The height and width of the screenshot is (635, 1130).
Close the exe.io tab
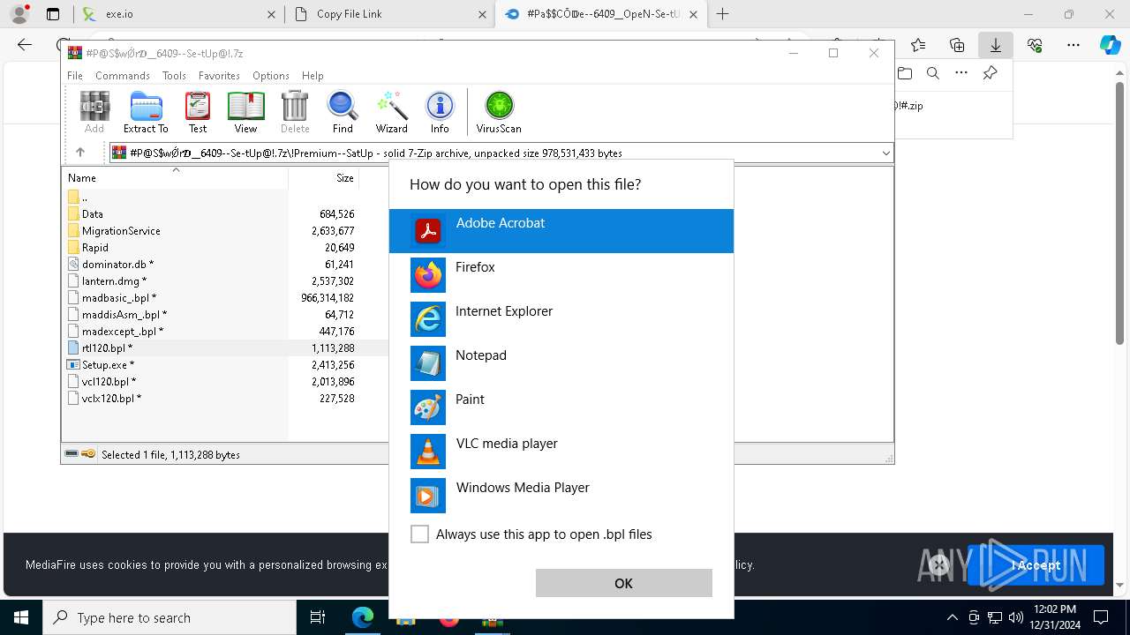(x=271, y=14)
